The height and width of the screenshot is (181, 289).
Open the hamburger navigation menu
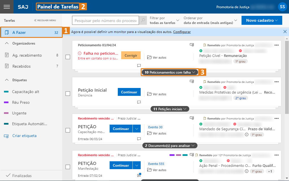pos(6,6)
